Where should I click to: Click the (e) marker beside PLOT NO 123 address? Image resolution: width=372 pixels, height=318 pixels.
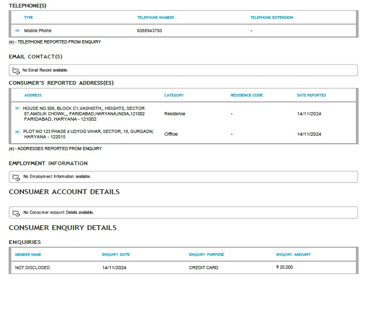click(17, 131)
